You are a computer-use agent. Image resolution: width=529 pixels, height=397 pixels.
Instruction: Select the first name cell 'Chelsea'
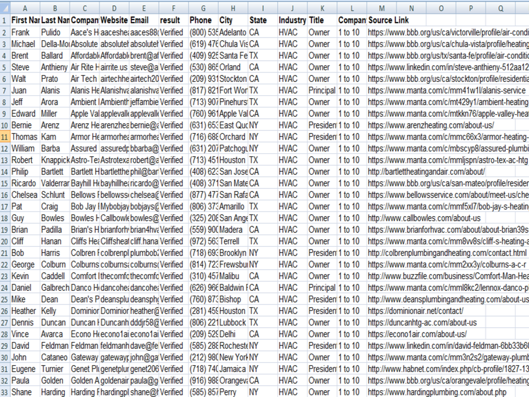coord(25,195)
